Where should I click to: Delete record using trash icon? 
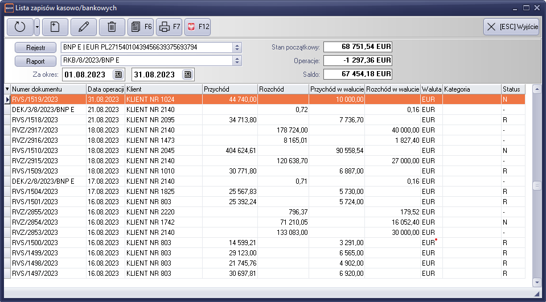112,27
